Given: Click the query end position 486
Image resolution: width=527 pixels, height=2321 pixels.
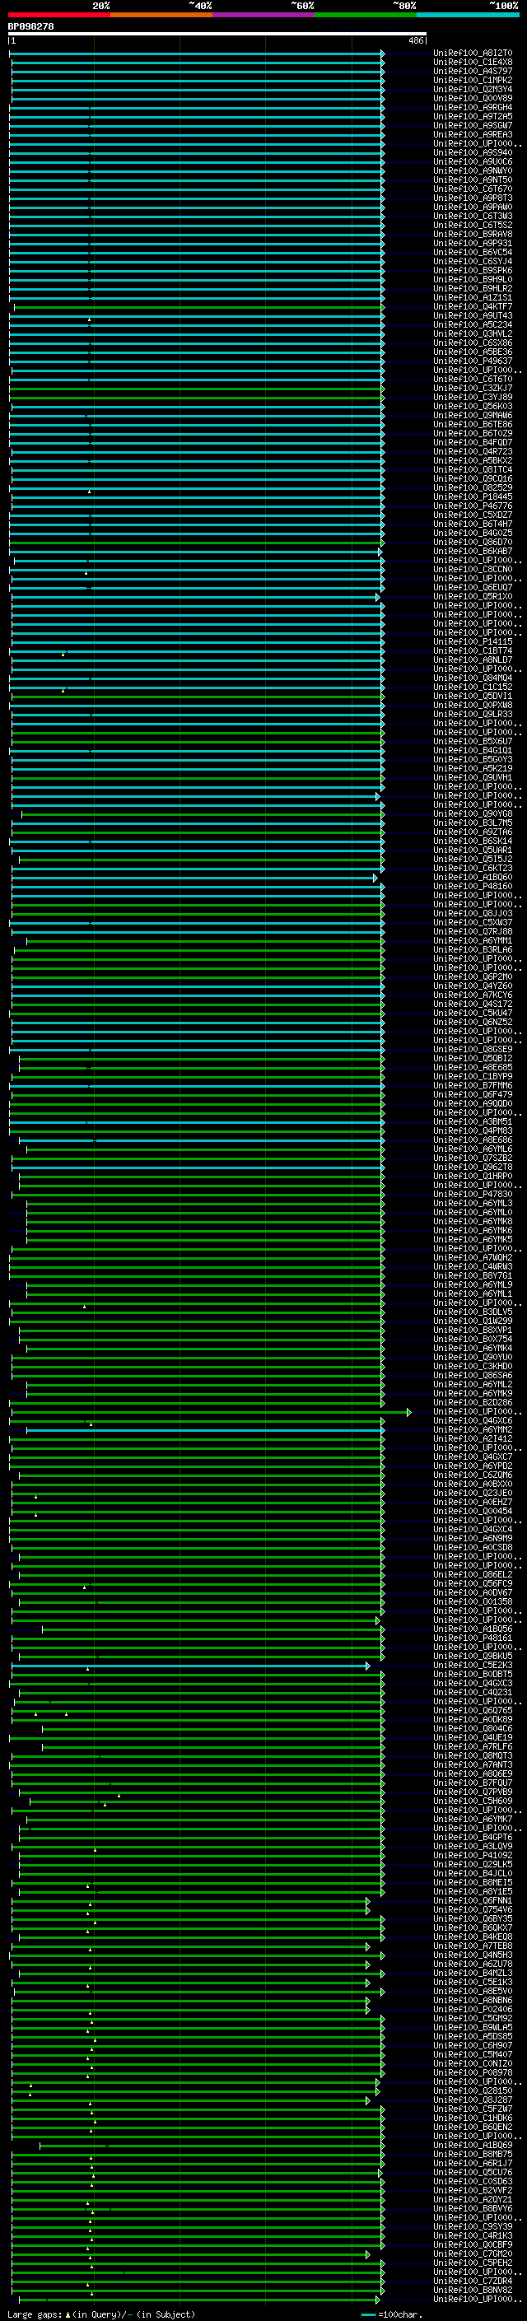Looking at the screenshot, I should (416, 41).
